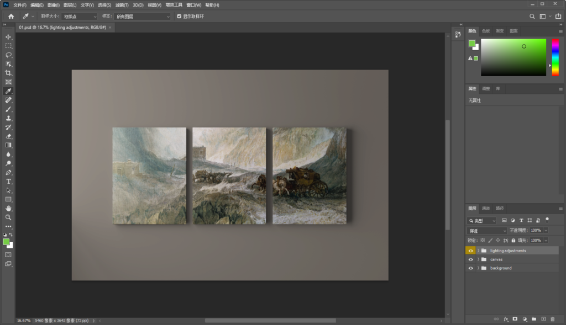
Task: Select the Eraser tool
Action: [x=8, y=136]
